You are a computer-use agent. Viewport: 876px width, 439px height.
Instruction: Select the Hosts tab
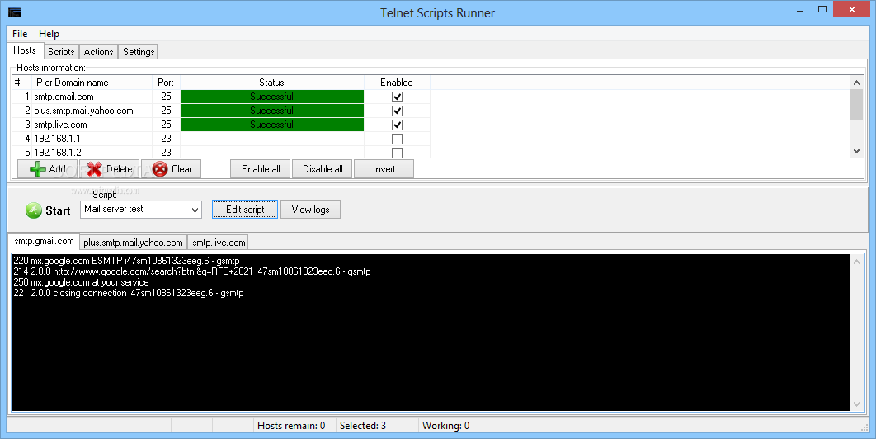[x=25, y=50]
